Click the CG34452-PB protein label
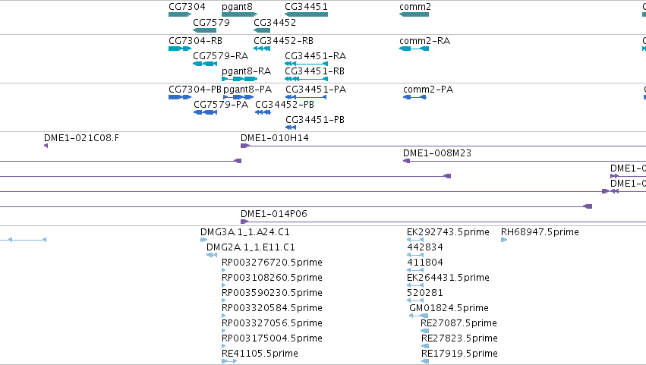Viewport: 646px width, 365px height. pos(285,105)
